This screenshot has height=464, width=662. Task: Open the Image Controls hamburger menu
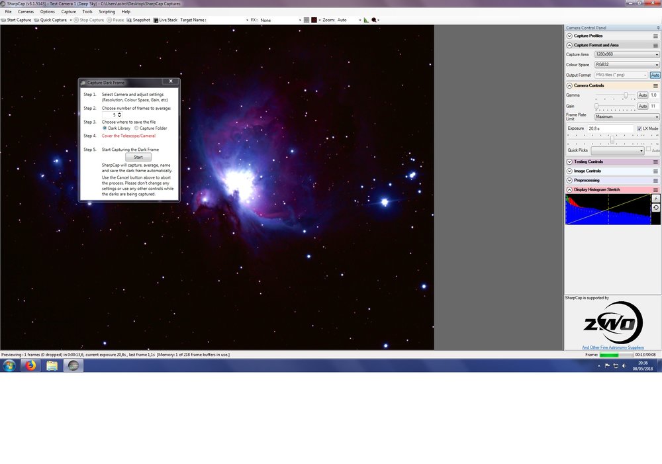655,171
